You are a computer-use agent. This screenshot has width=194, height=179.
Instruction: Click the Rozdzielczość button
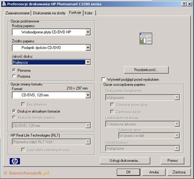pyautogui.click(x=146, y=70)
